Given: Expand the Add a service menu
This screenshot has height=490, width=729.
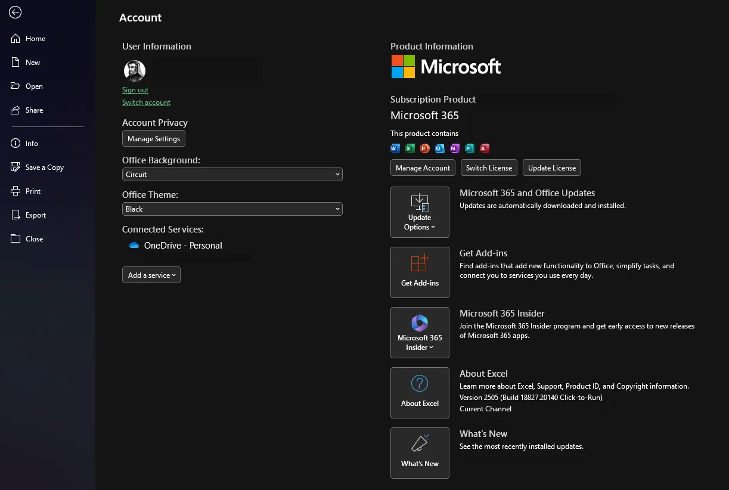Looking at the screenshot, I should 151,275.
